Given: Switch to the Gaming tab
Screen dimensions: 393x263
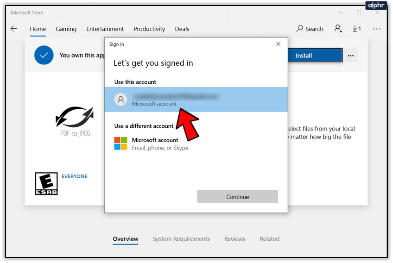Looking at the screenshot, I should 66,29.
